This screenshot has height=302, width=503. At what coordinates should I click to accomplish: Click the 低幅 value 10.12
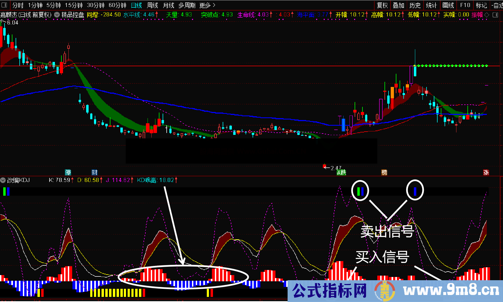[429, 15]
